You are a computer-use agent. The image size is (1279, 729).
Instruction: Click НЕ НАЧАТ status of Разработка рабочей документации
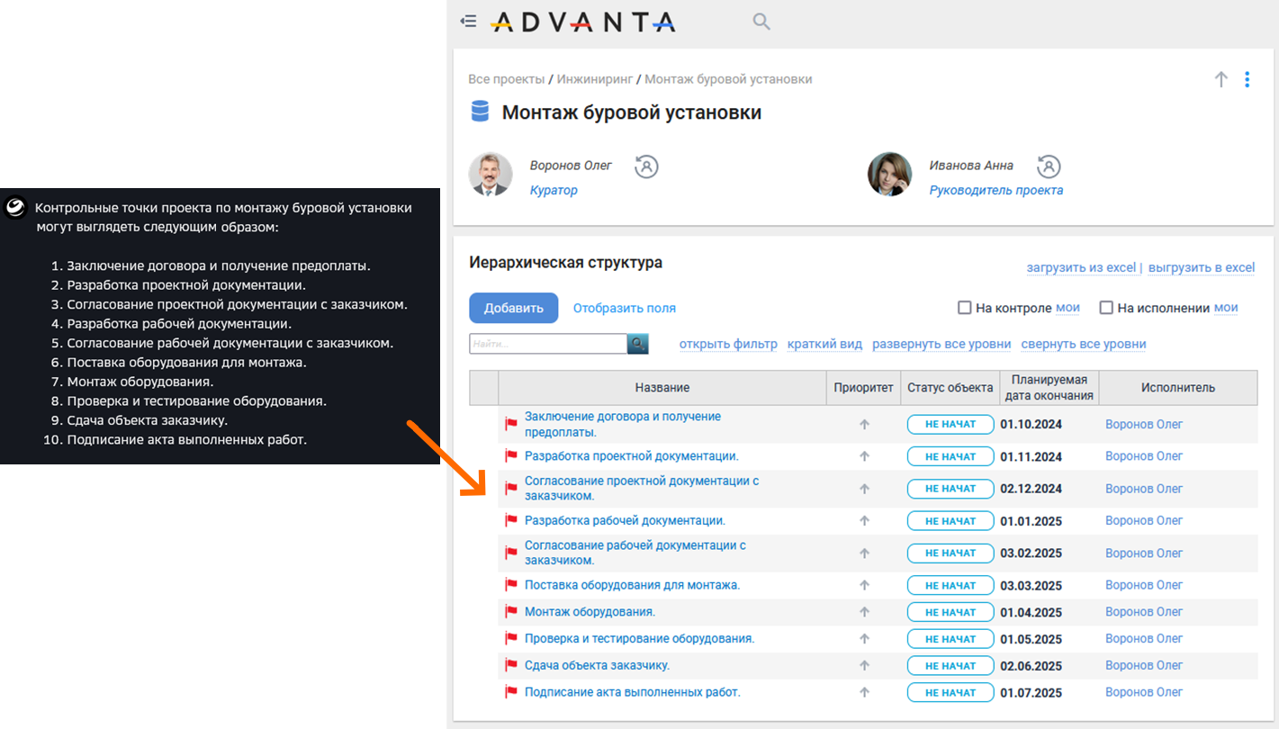point(950,521)
